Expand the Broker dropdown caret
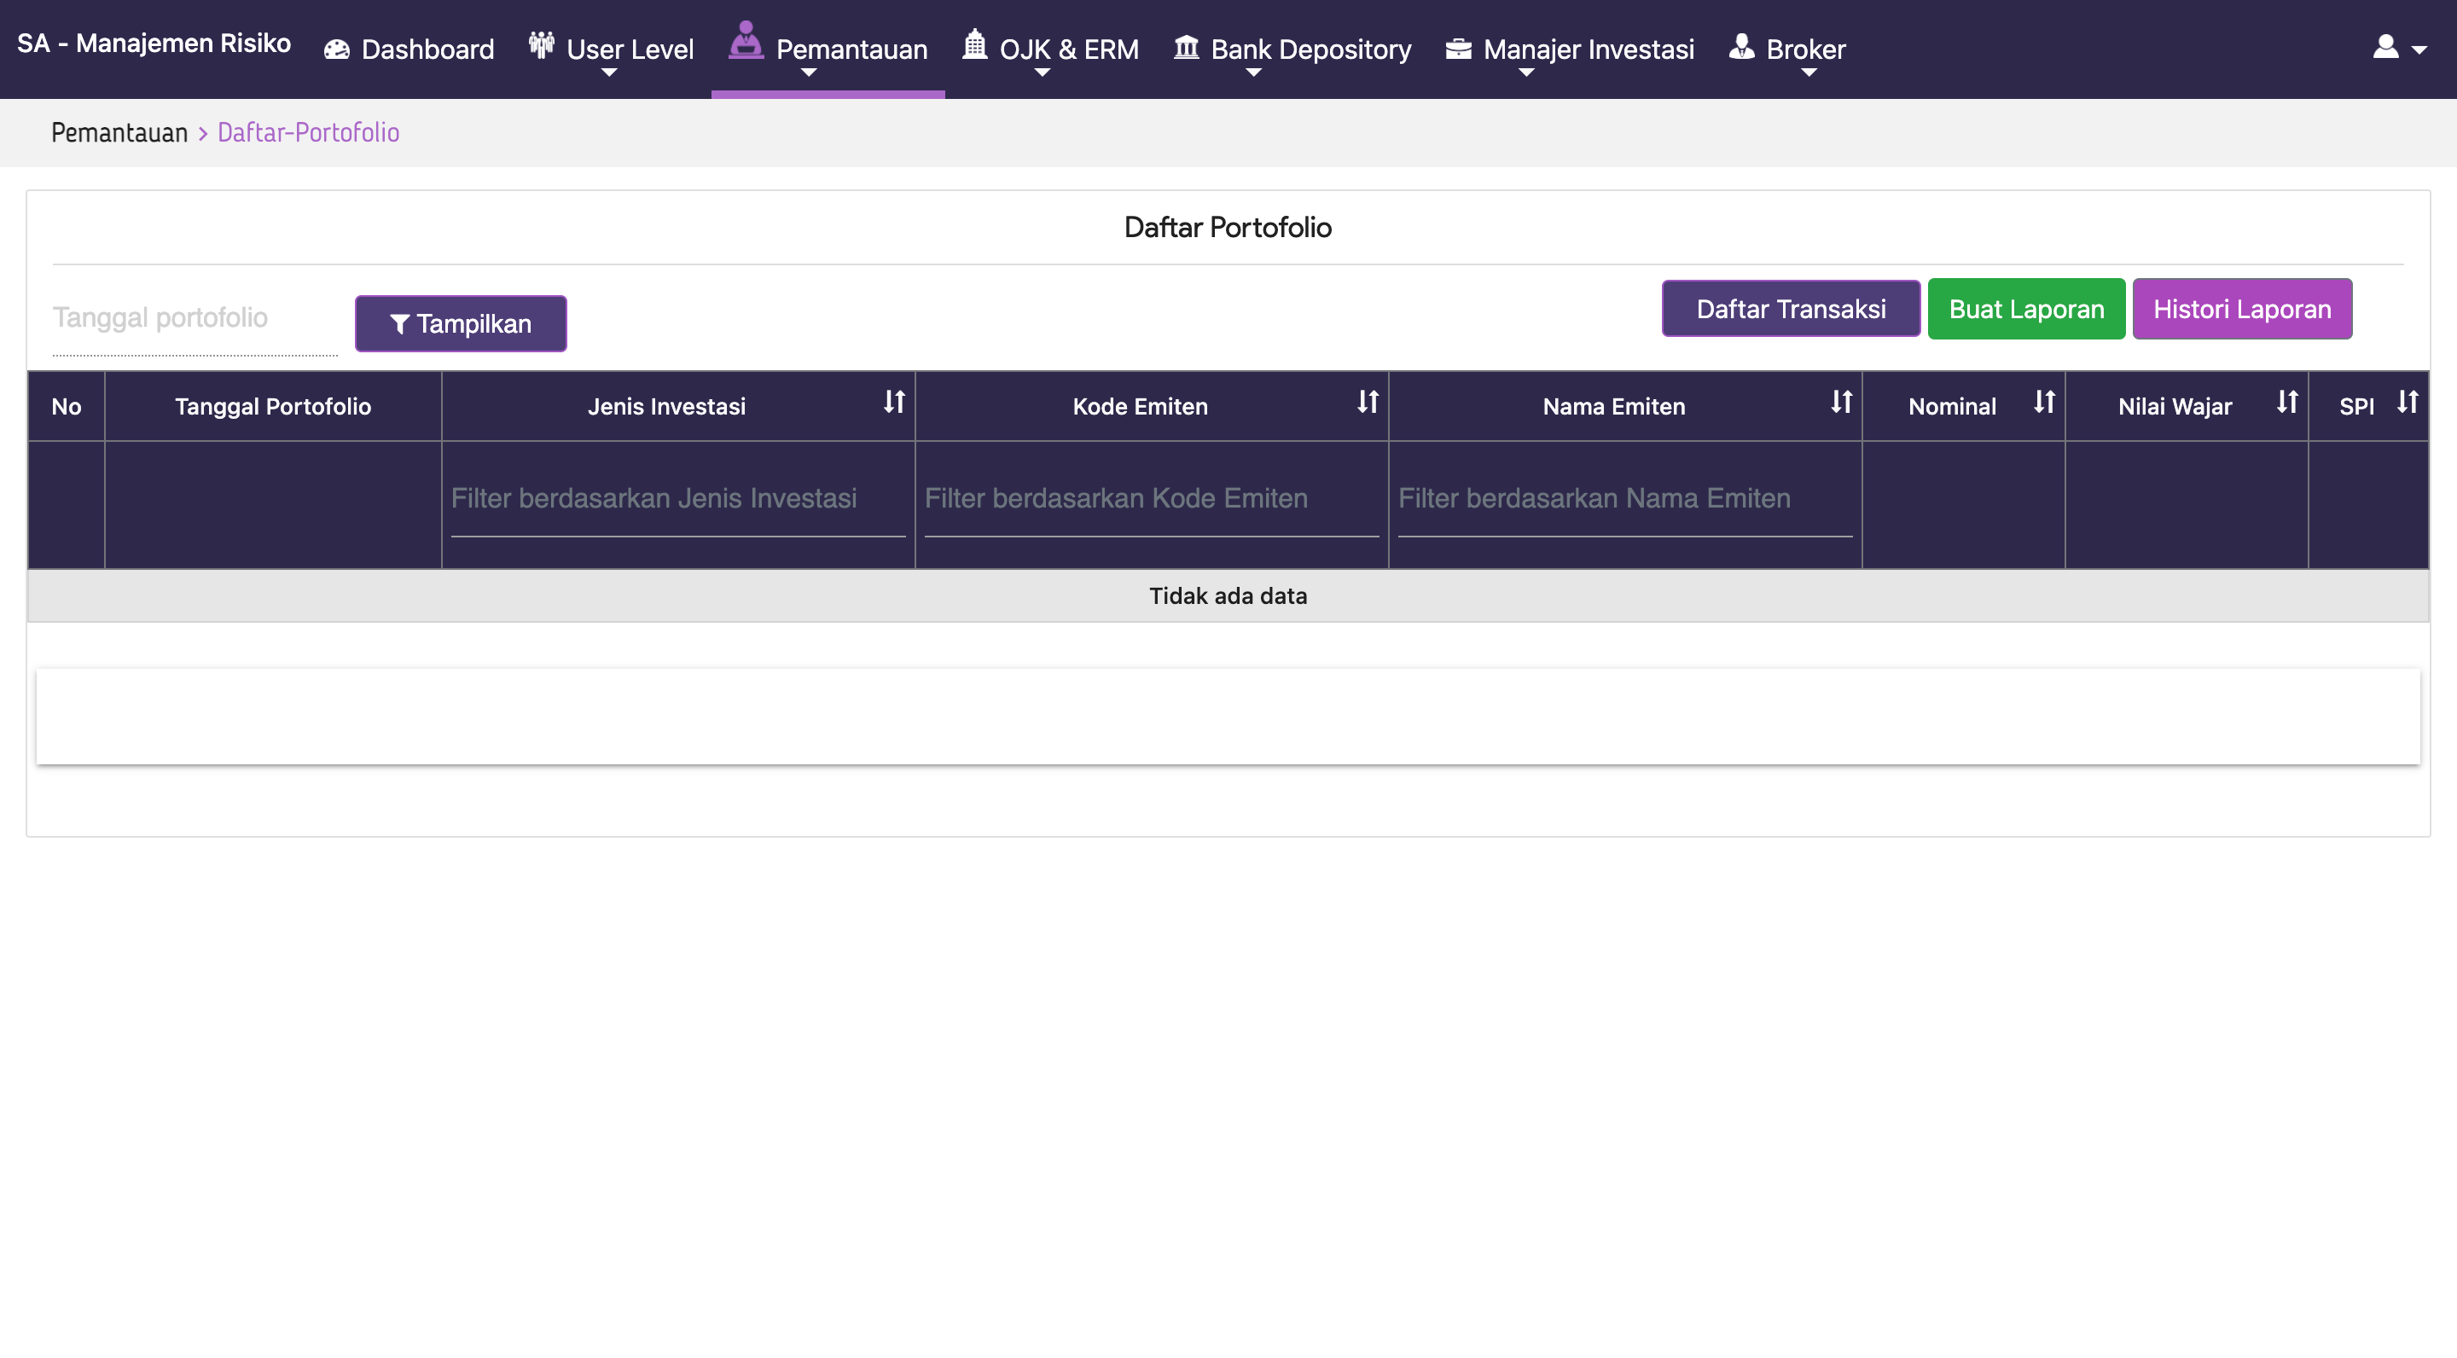Screen dimensions: 2457x1358 click(x=1809, y=73)
